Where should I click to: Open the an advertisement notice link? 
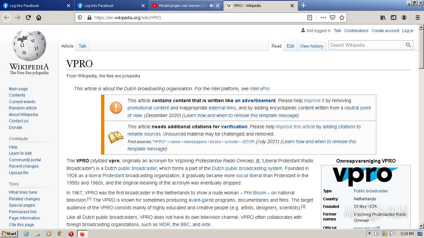pyautogui.click(x=255, y=100)
